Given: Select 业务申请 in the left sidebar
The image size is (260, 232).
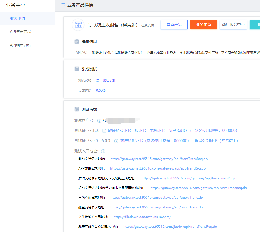Looking at the screenshot, I should click(28, 18).
